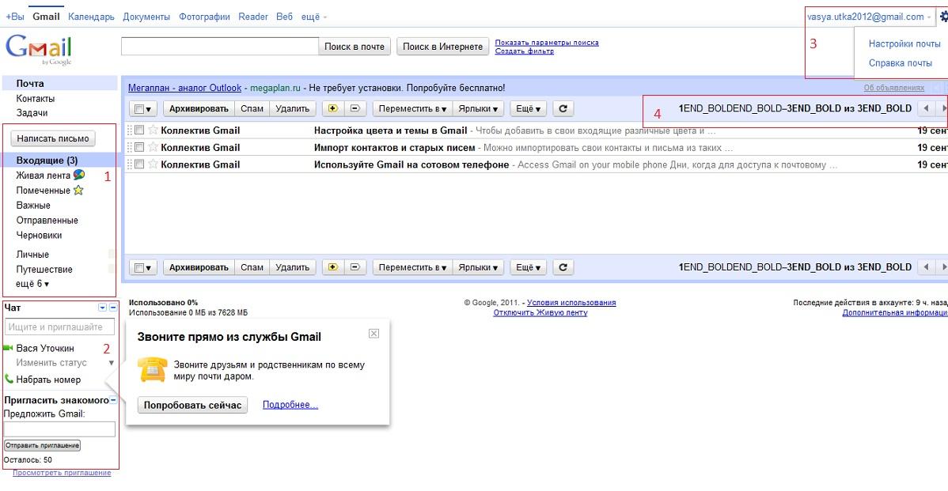Collapse the Пригласить знакомого section
The image size is (948, 491).
click(x=113, y=400)
